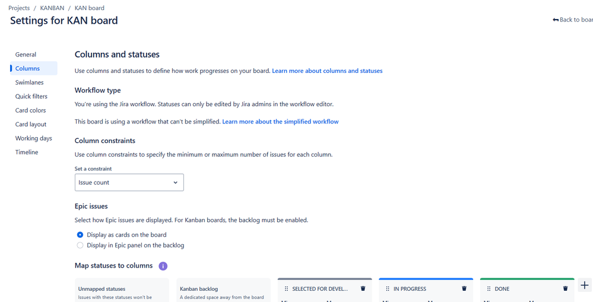Open Learn more about simplified workflow link
Image resolution: width=593 pixels, height=302 pixels.
(280, 122)
